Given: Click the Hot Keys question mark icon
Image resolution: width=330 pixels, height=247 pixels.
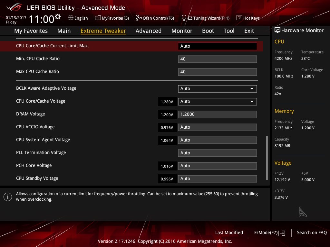Looking at the screenshot, I should [x=239, y=18].
